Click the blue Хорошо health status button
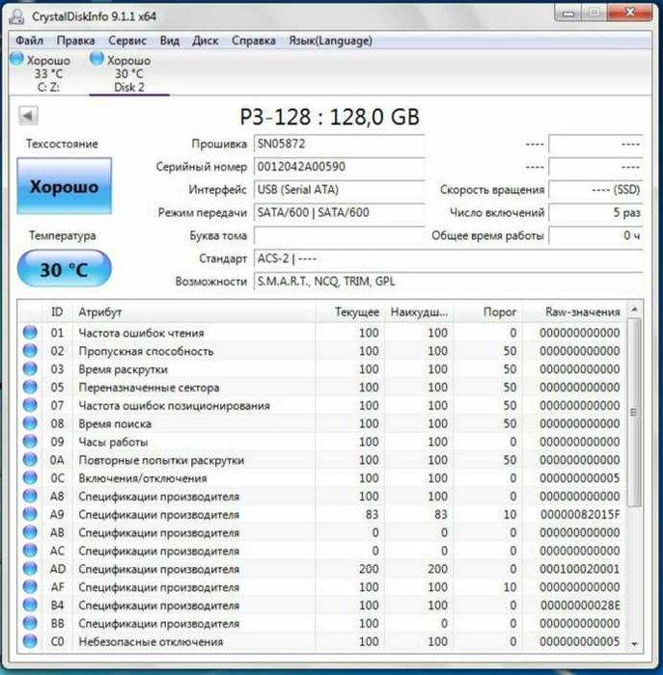 pyautogui.click(x=65, y=186)
